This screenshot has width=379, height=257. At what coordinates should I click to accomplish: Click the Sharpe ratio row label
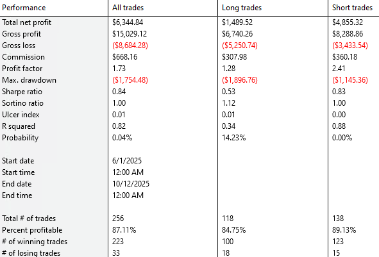[x=22, y=92]
